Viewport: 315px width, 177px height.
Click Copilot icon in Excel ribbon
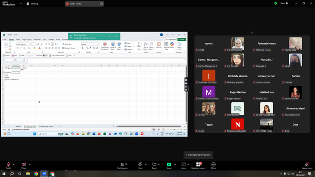click(x=172, y=45)
